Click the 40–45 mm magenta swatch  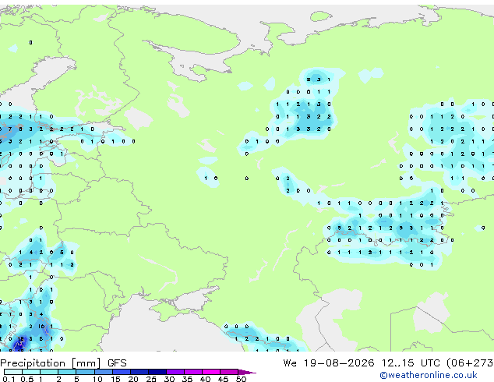click(211, 372)
